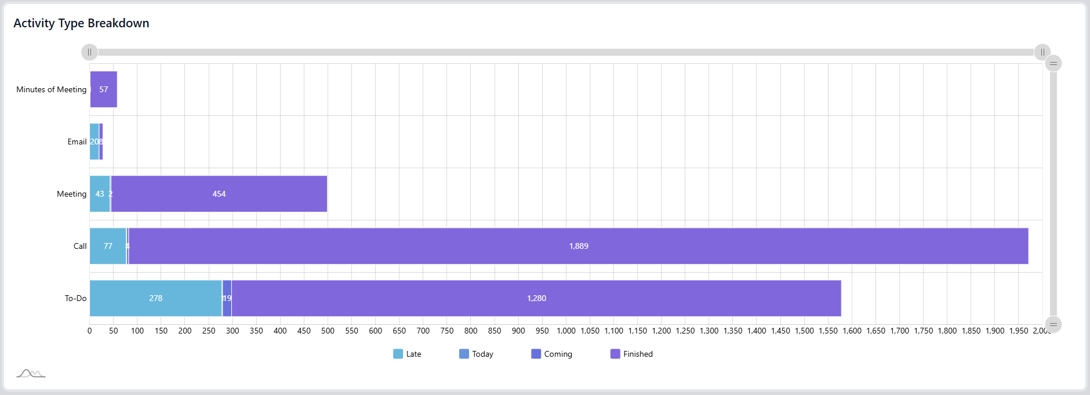Screen dimensions: 1090x395
Task: Click the vertical scrollbar track on the right
Action: tap(1053, 194)
